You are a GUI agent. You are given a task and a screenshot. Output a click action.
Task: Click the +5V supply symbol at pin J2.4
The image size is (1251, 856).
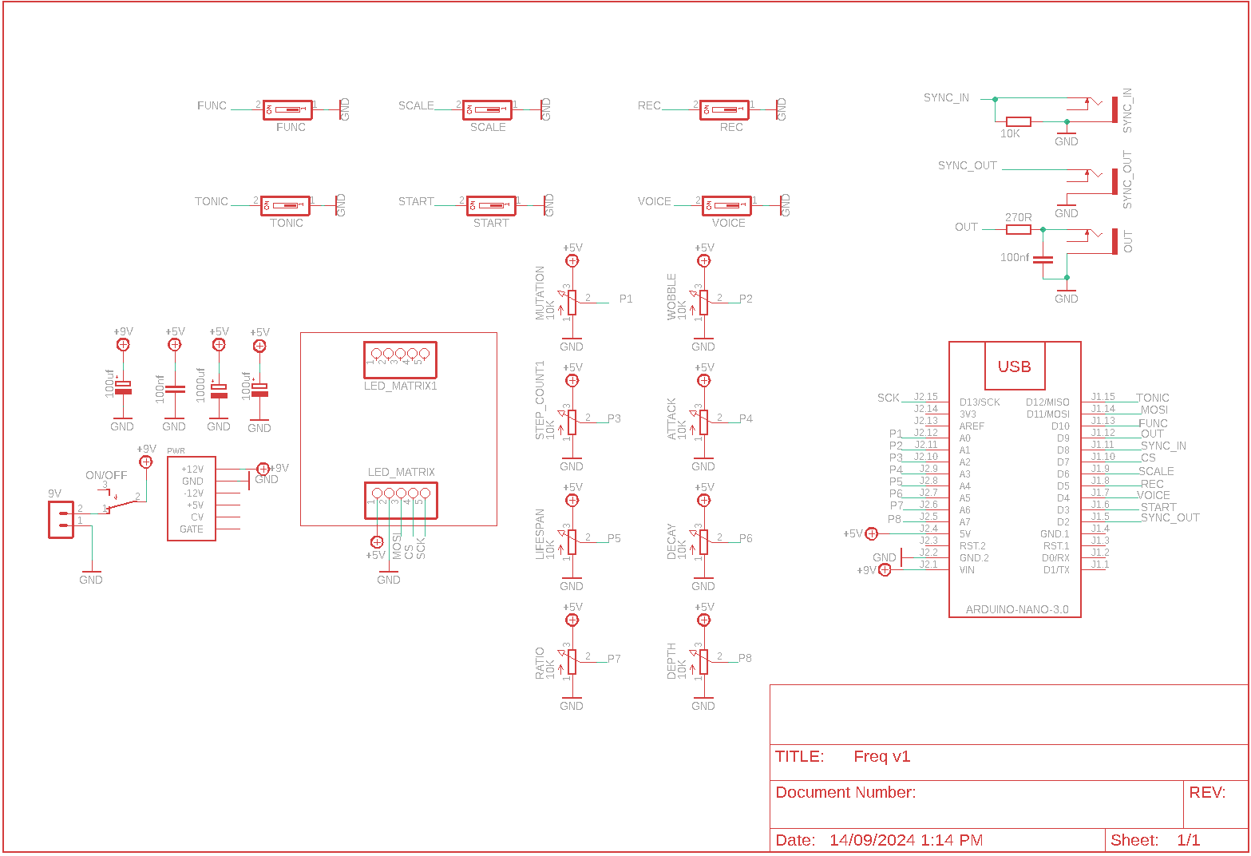pos(871,533)
